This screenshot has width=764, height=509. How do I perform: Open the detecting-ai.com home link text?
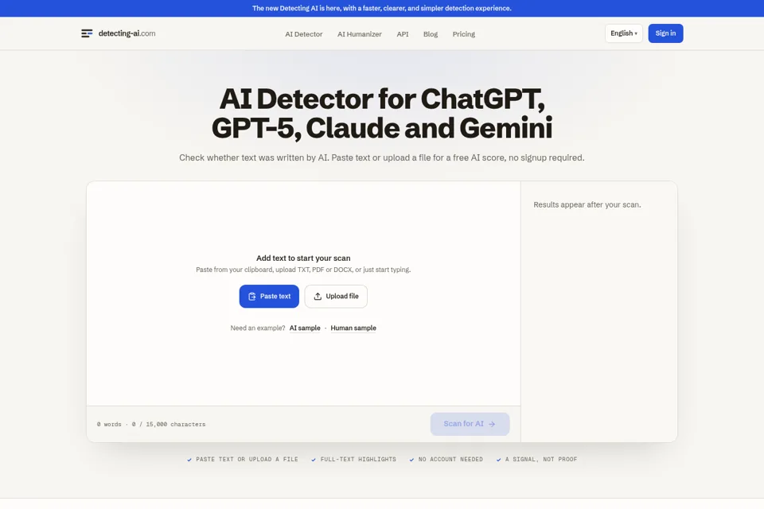[127, 33]
